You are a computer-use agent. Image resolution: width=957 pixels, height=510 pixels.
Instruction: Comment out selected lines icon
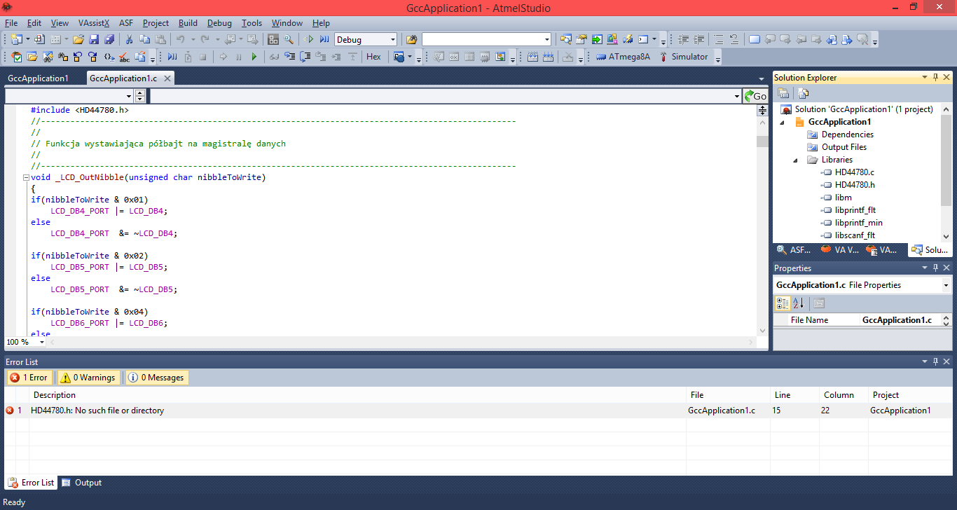tap(720, 39)
